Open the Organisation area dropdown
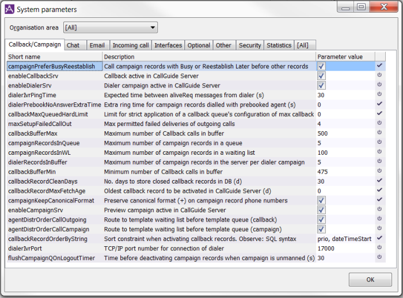 (x=111, y=27)
